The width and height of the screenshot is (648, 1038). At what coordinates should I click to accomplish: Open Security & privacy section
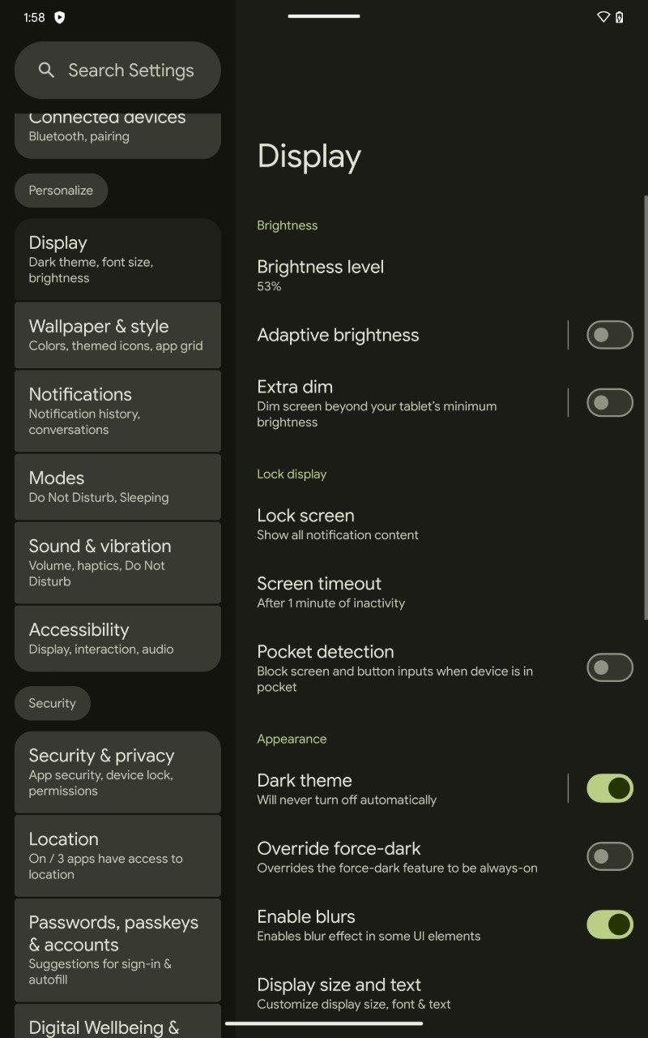(x=117, y=772)
